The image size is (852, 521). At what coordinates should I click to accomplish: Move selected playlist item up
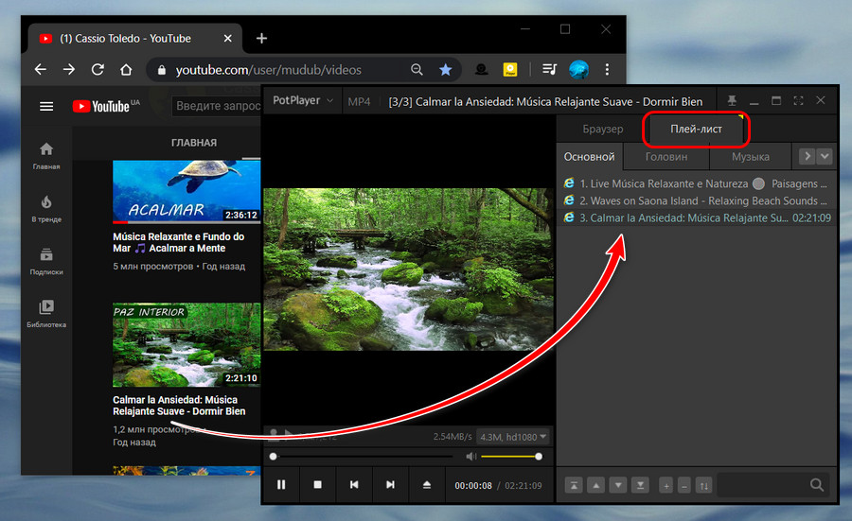click(x=596, y=485)
